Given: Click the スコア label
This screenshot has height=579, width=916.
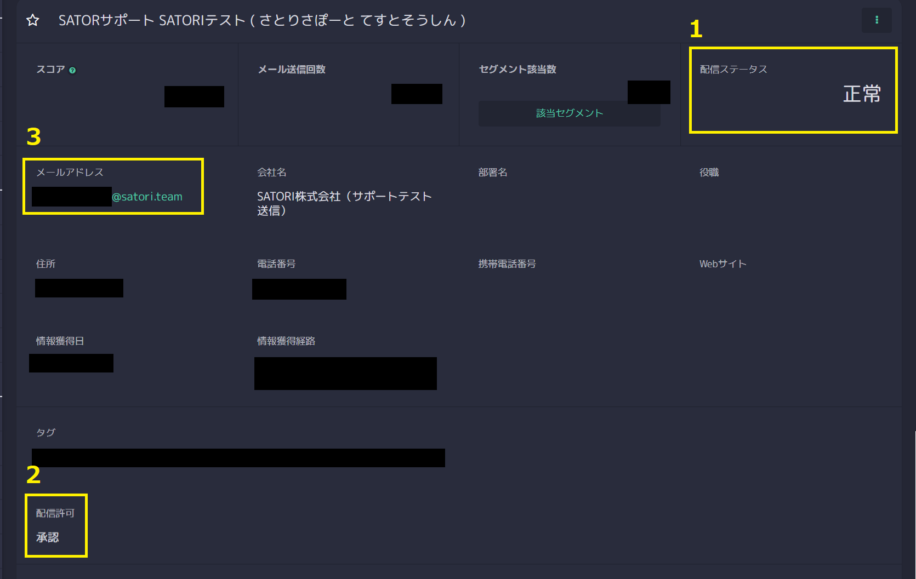Looking at the screenshot, I should pyautogui.click(x=50, y=70).
